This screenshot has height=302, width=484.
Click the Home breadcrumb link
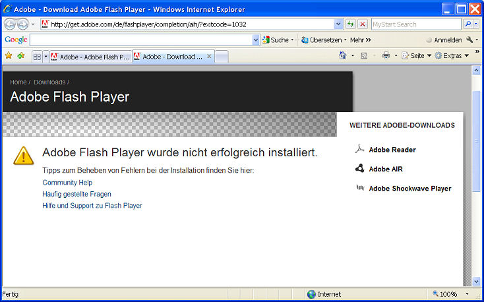(x=18, y=82)
